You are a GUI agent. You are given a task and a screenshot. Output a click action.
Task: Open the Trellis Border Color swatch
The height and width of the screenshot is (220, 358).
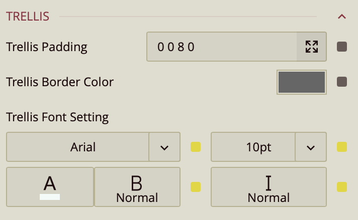point(301,82)
